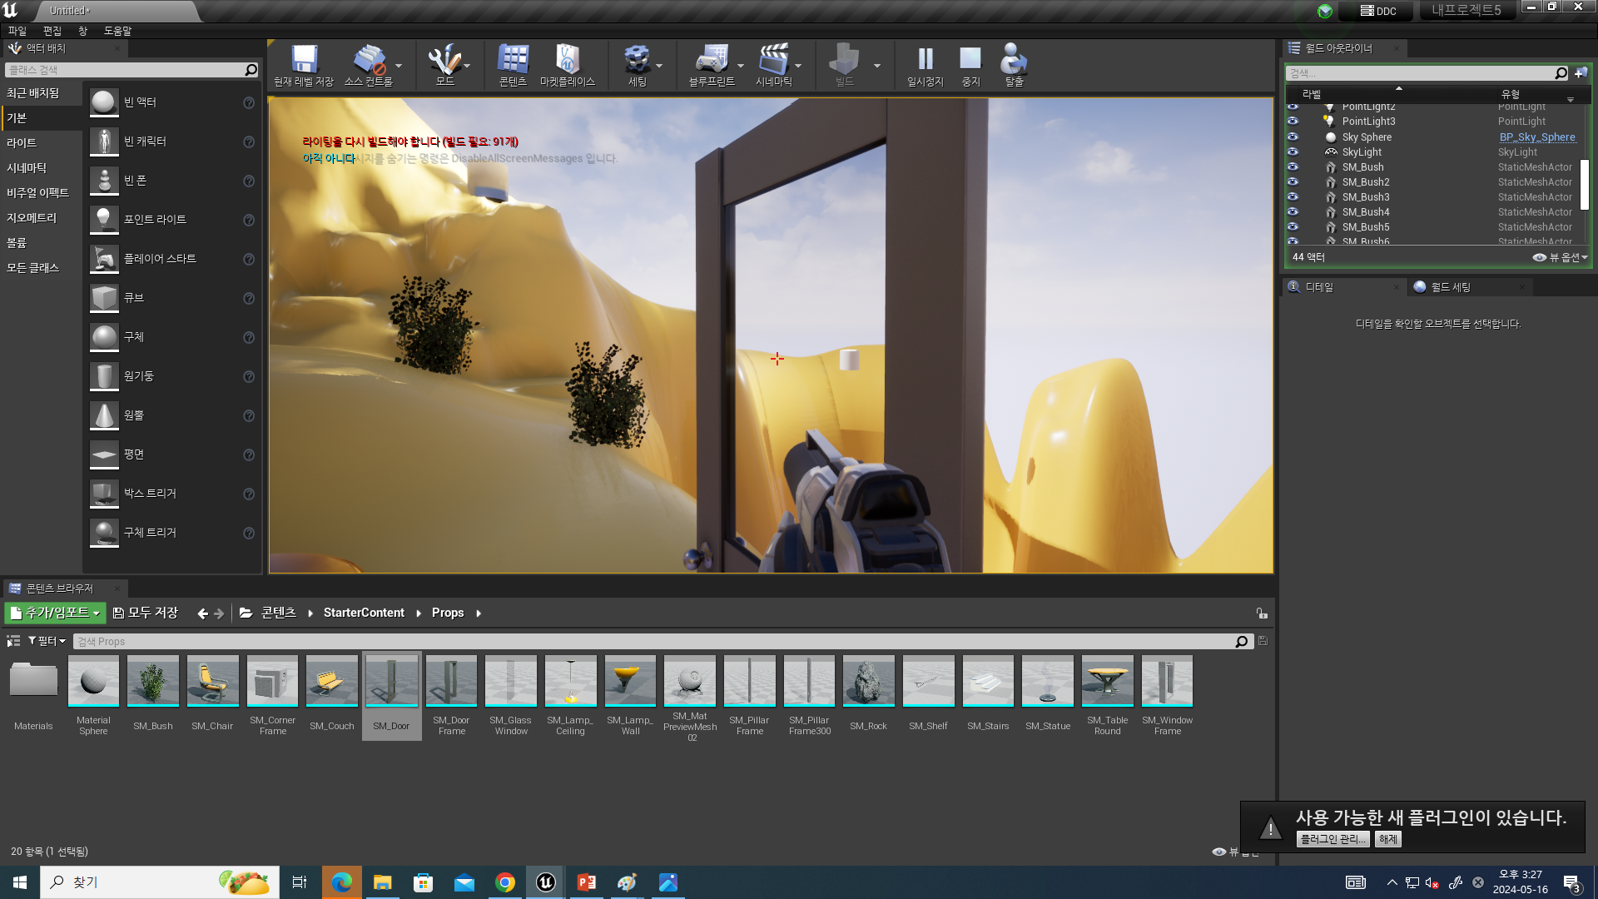Open the Cinematics toolbar icon
This screenshot has width=1598, height=899.
[773, 60]
